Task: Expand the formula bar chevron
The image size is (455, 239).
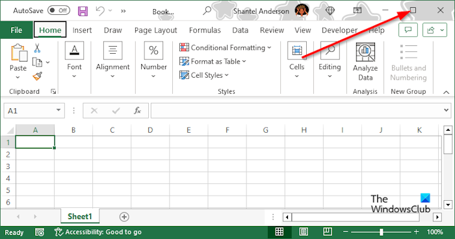Action: pyautogui.click(x=447, y=110)
